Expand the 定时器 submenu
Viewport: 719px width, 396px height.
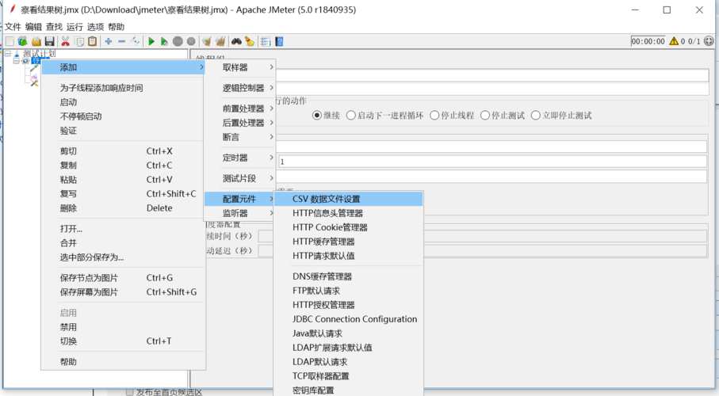(240, 158)
